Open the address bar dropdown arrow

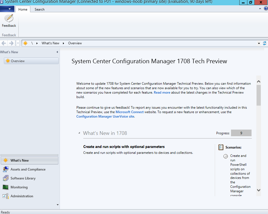pos(259,43)
